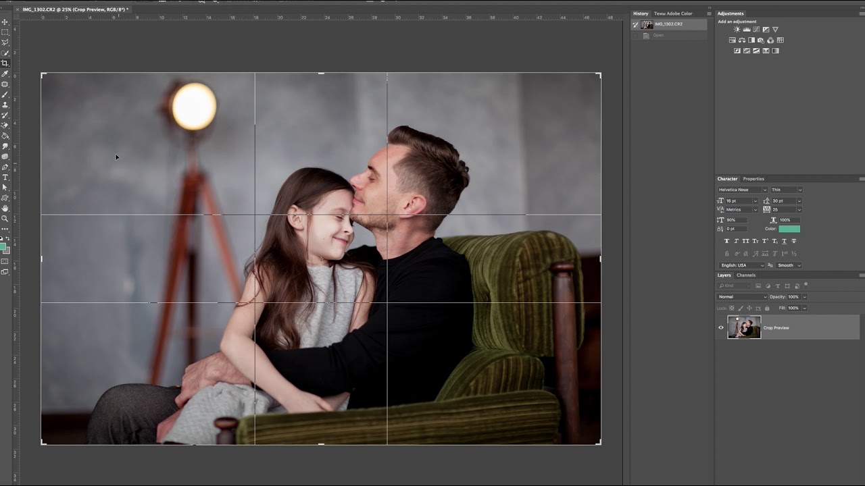Add a Levels adjustment layer
The image size is (865, 486).
[x=746, y=30]
